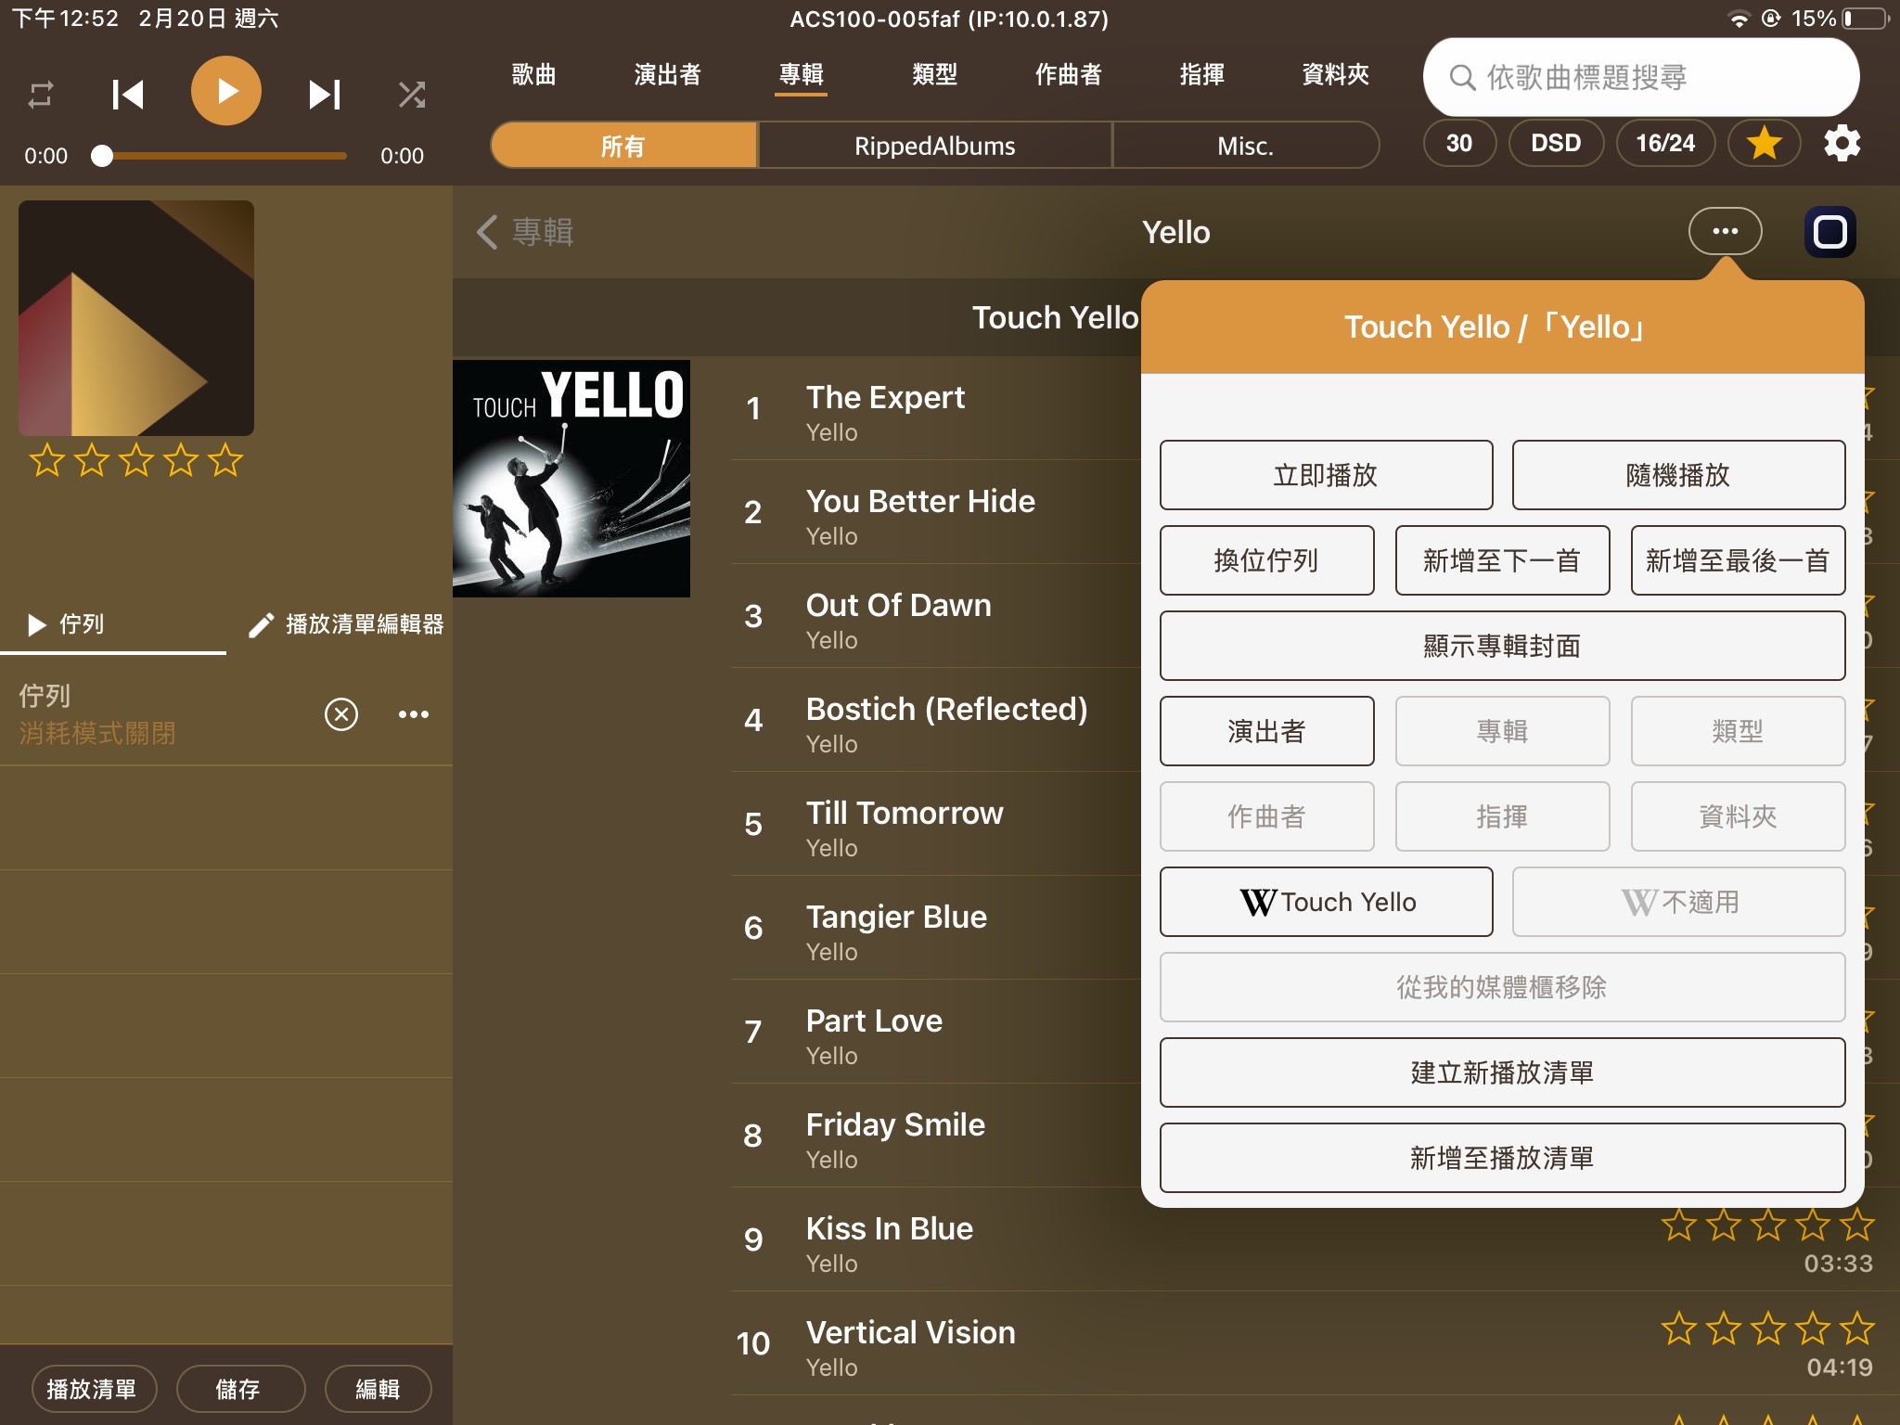Open the settings gear
Viewport: 1900px width, 1425px height.
[x=1842, y=143]
